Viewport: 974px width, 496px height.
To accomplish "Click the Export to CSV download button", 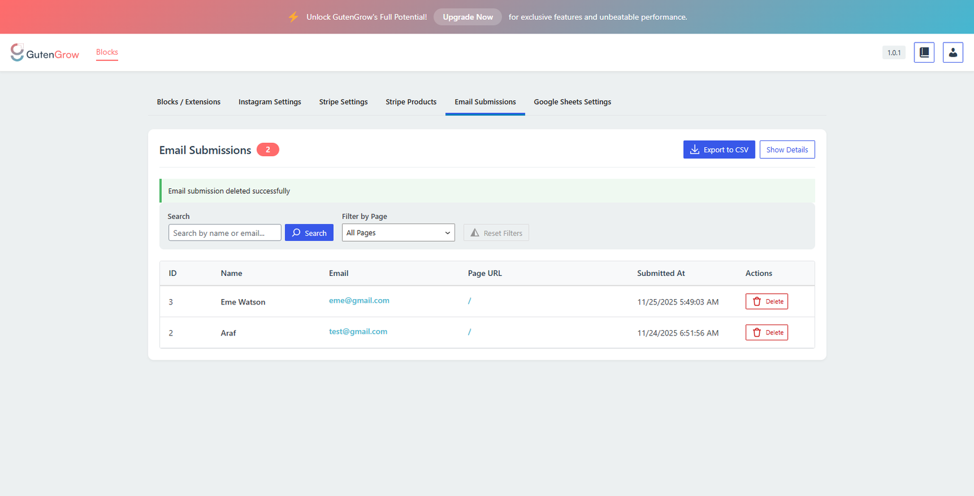I will click(718, 150).
